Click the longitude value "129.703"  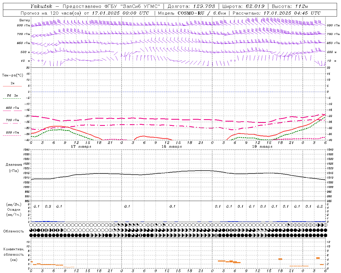pyautogui.click(x=204, y=6)
